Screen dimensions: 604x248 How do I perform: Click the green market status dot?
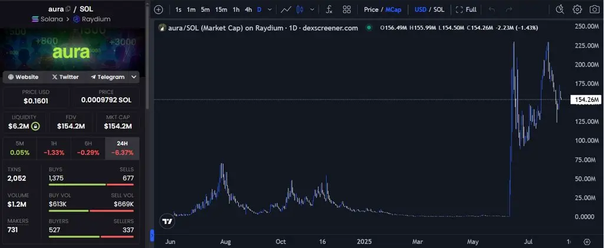pyautogui.click(x=369, y=28)
